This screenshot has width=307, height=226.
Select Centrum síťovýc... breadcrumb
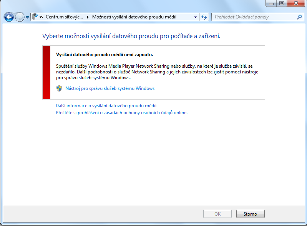pos(64,17)
